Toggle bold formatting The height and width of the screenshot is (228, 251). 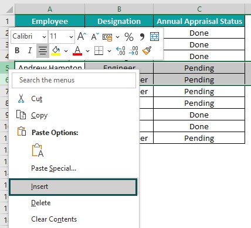17,51
